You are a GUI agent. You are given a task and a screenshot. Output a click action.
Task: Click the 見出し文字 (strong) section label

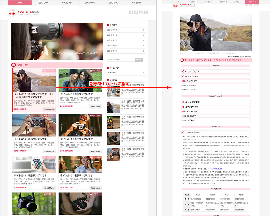pyautogui.click(x=215, y=96)
